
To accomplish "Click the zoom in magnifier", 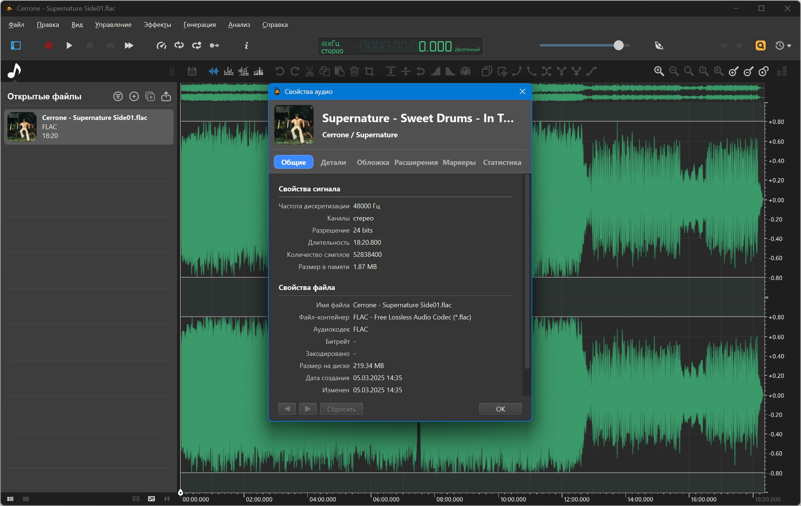I will click(x=659, y=71).
